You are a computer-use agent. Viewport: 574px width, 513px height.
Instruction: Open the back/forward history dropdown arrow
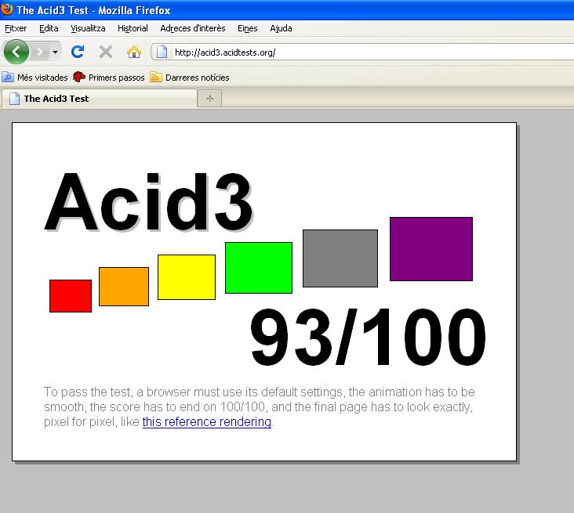tap(55, 52)
